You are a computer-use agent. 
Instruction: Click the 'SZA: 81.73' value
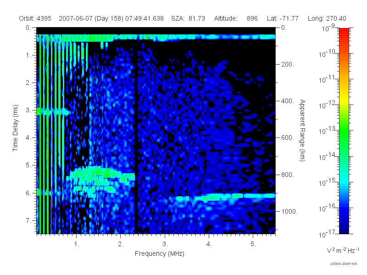188,18
